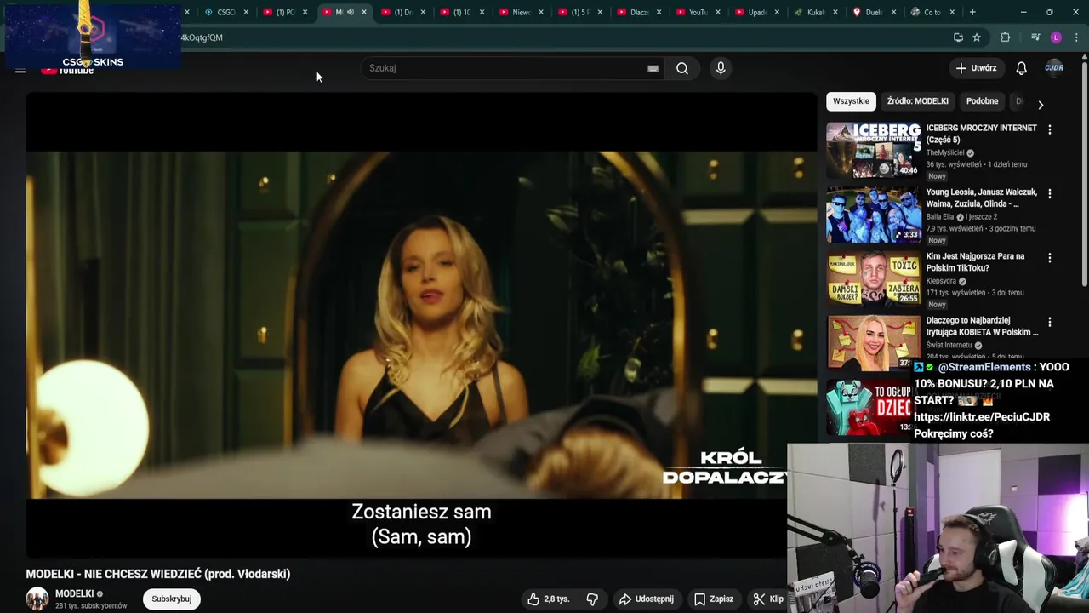Open the media controls icon in toolbar
Image resolution: width=1089 pixels, height=613 pixels.
click(1035, 37)
